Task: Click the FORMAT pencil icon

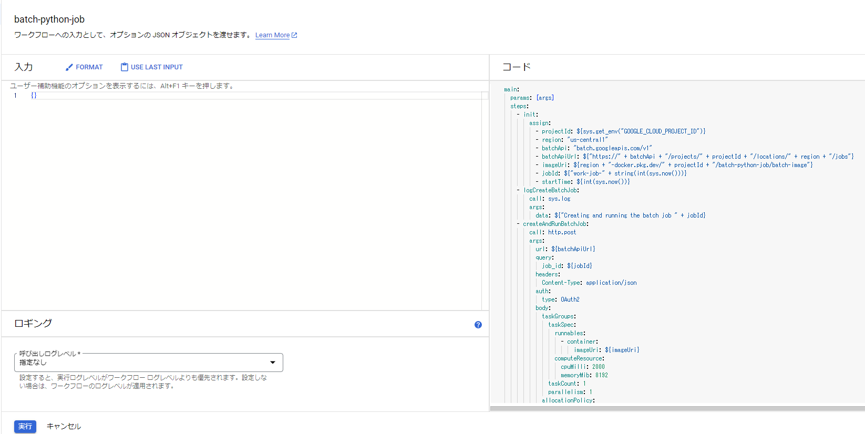Action: (69, 67)
